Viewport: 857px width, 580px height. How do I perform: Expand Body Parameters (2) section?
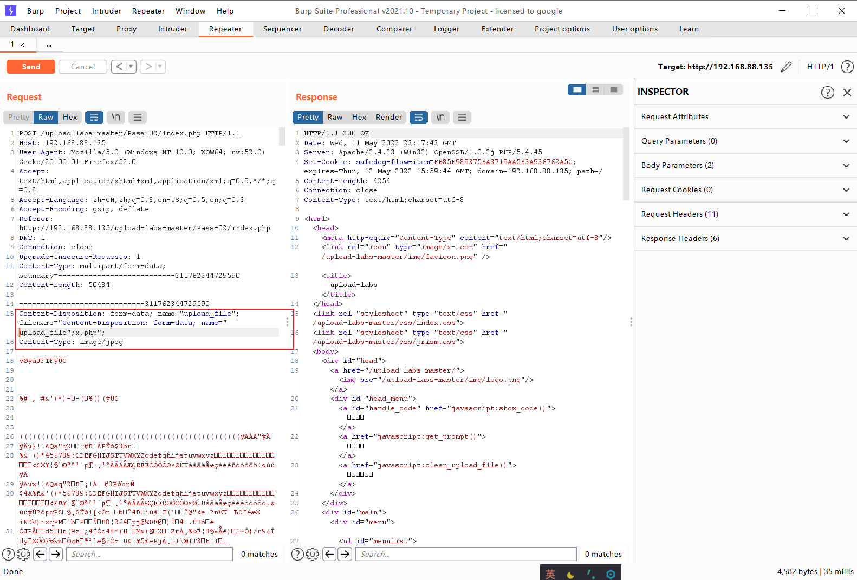pyautogui.click(x=745, y=166)
